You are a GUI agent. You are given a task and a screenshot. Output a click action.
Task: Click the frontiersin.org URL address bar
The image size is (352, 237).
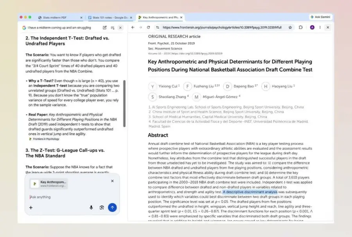[x=222, y=27]
